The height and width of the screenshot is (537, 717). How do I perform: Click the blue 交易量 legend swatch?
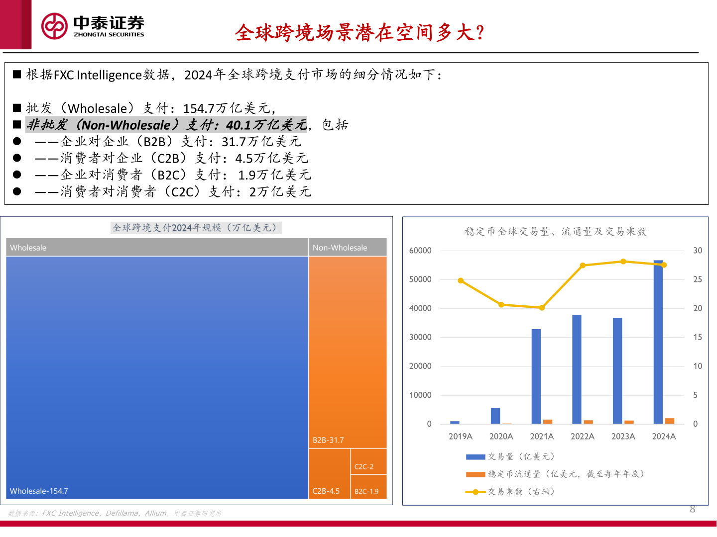475,456
